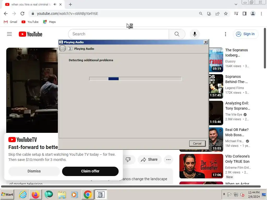
Task: Switch to Chrome on the taskbar
Action: pos(88,195)
